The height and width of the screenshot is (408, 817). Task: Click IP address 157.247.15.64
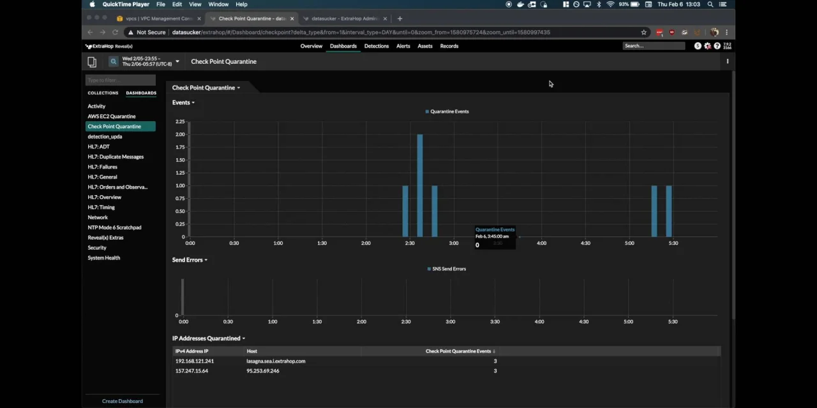tap(191, 371)
